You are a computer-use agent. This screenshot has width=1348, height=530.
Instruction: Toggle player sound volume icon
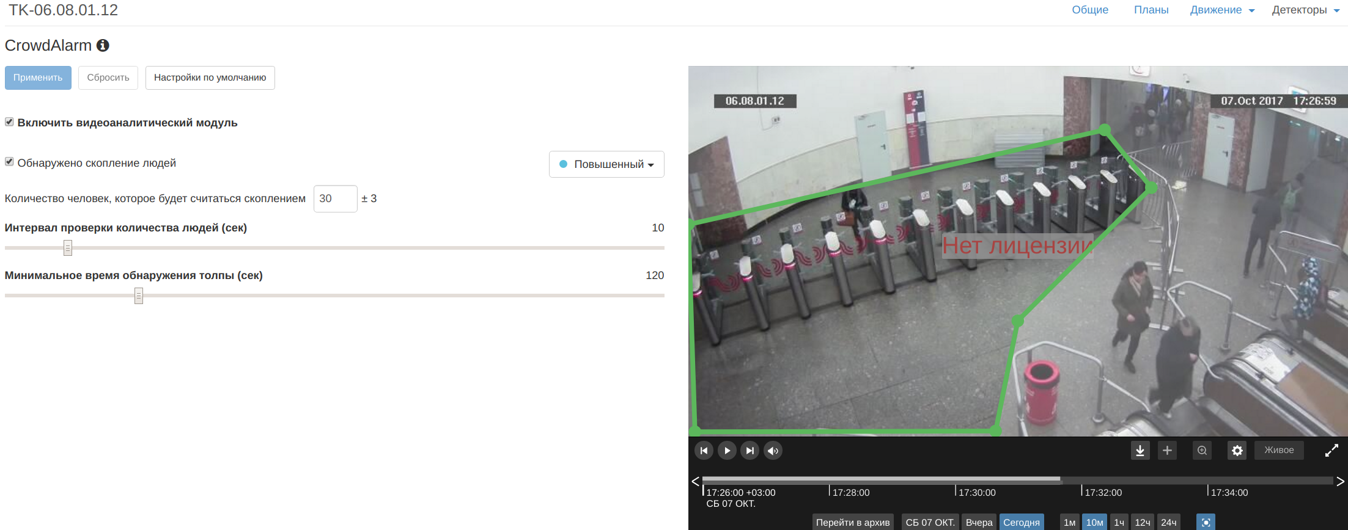(773, 451)
